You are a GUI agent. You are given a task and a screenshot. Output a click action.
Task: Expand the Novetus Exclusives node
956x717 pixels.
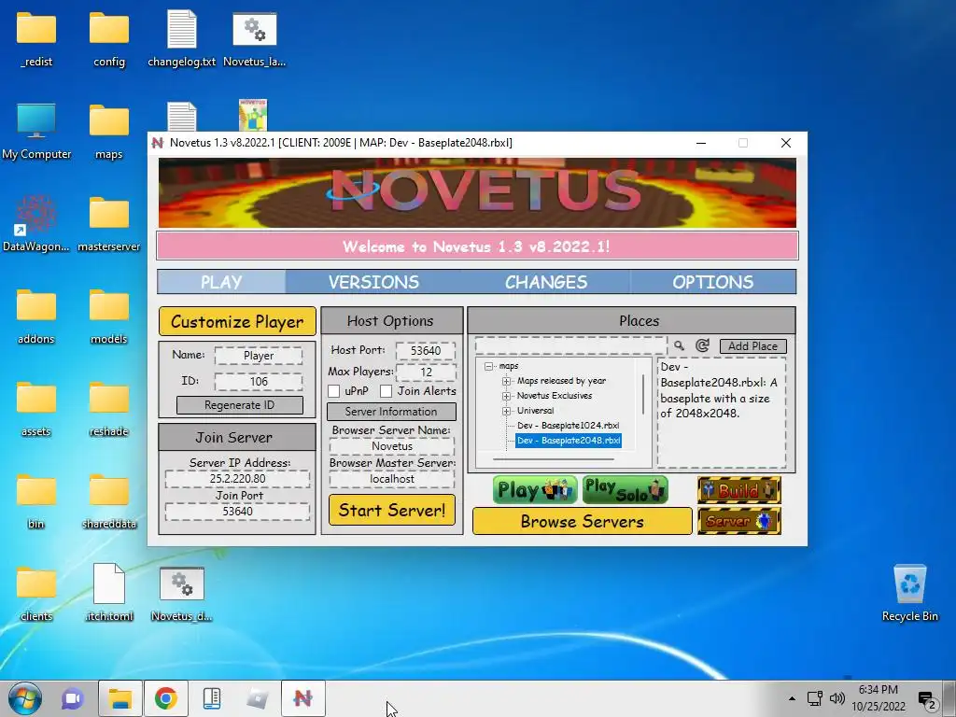[506, 396]
